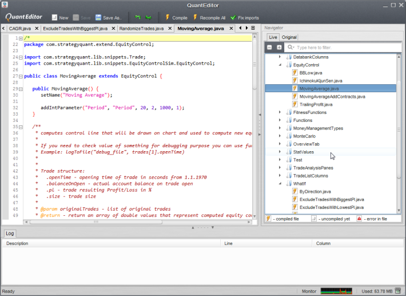Open TrailingProfit.java in Navigator
The width and height of the screenshot is (406, 296).
[316, 104]
